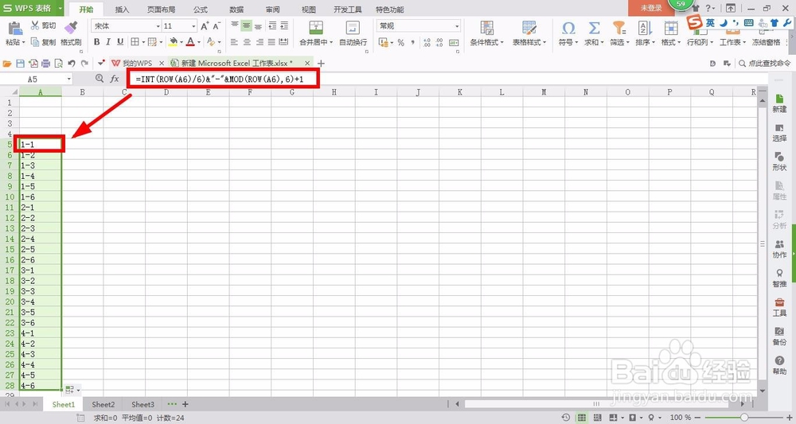
Task: Click the Filter (筛选) funnel icon
Action: coord(618,27)
